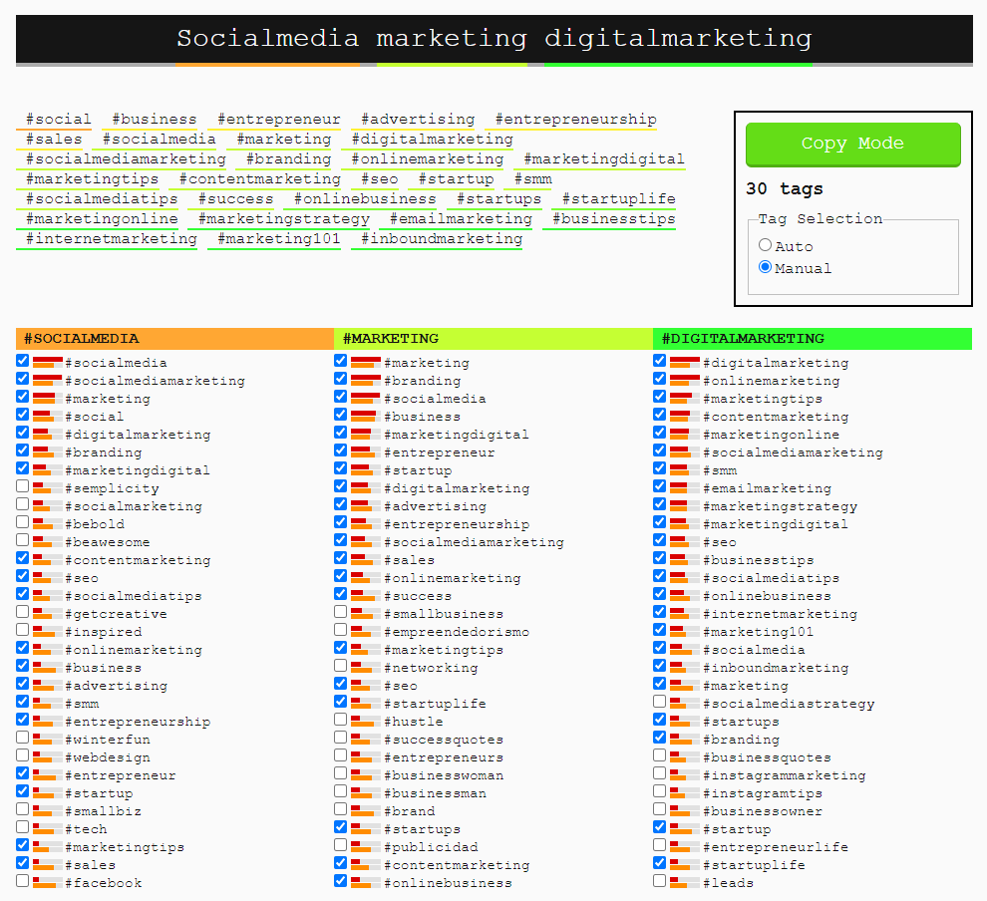This screenshot has height=901, width=987.
Task: Open the #MARKETING column header
Action: pyautogui.click(x=493, y=339)
